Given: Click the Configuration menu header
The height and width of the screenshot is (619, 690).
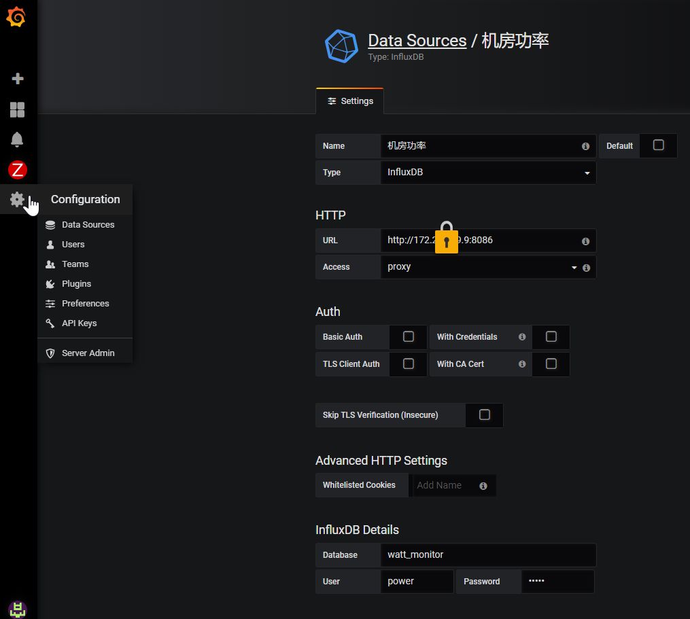Looking at the screenshot, I should [x=85, y=199].
